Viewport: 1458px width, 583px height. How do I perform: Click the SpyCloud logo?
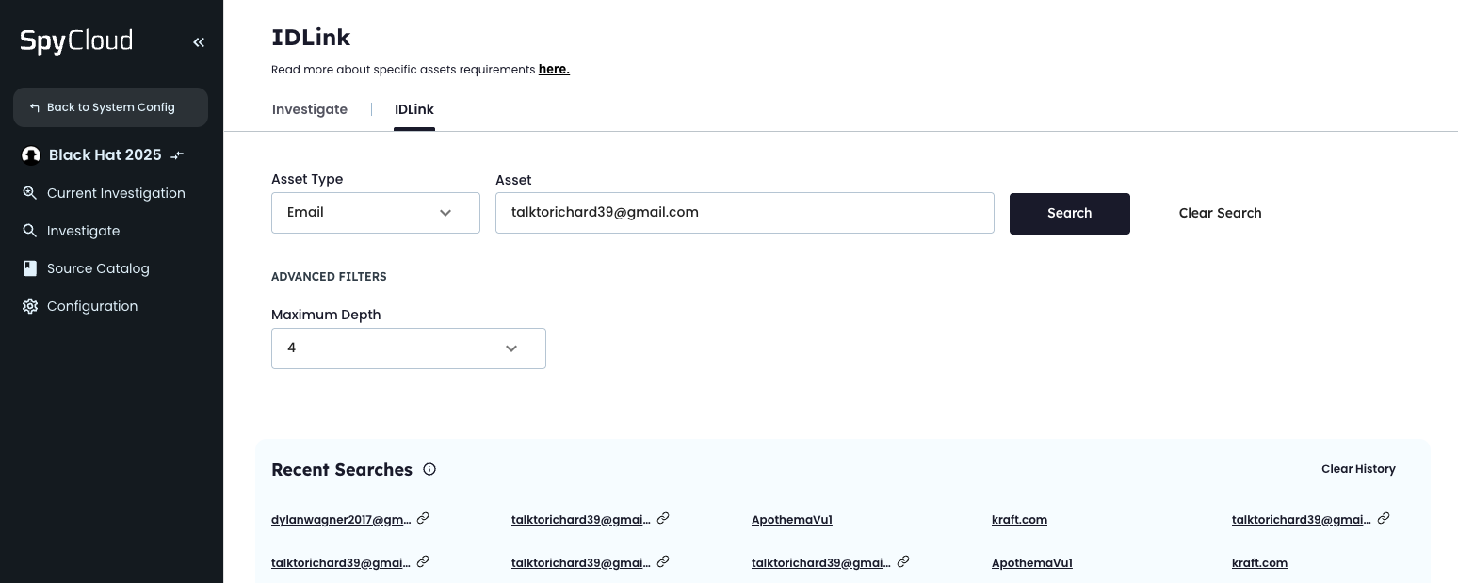[x=76, y=41]
